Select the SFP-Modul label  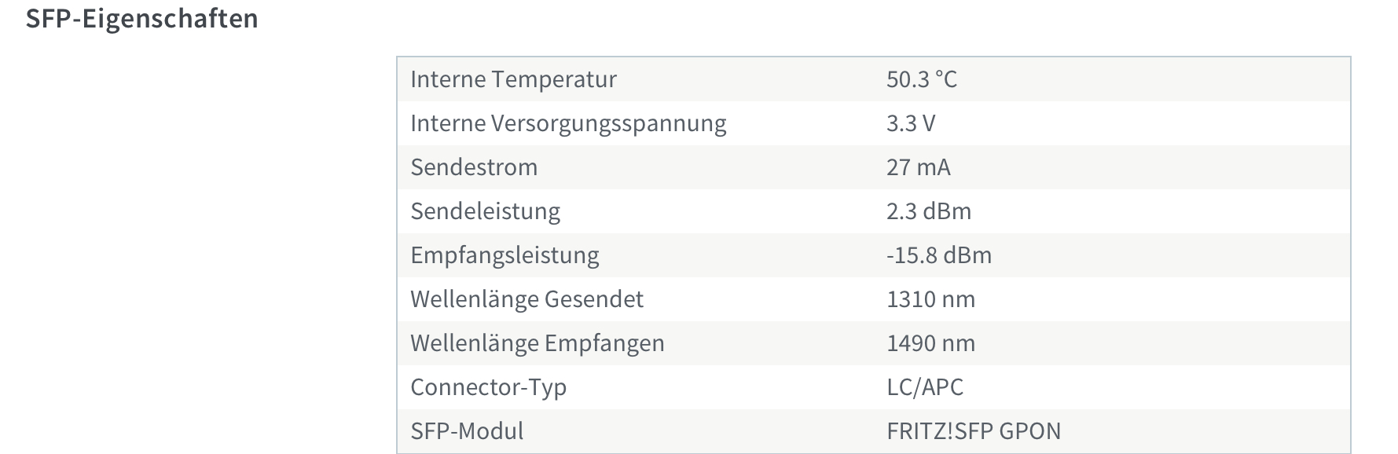tap(467, 431)
